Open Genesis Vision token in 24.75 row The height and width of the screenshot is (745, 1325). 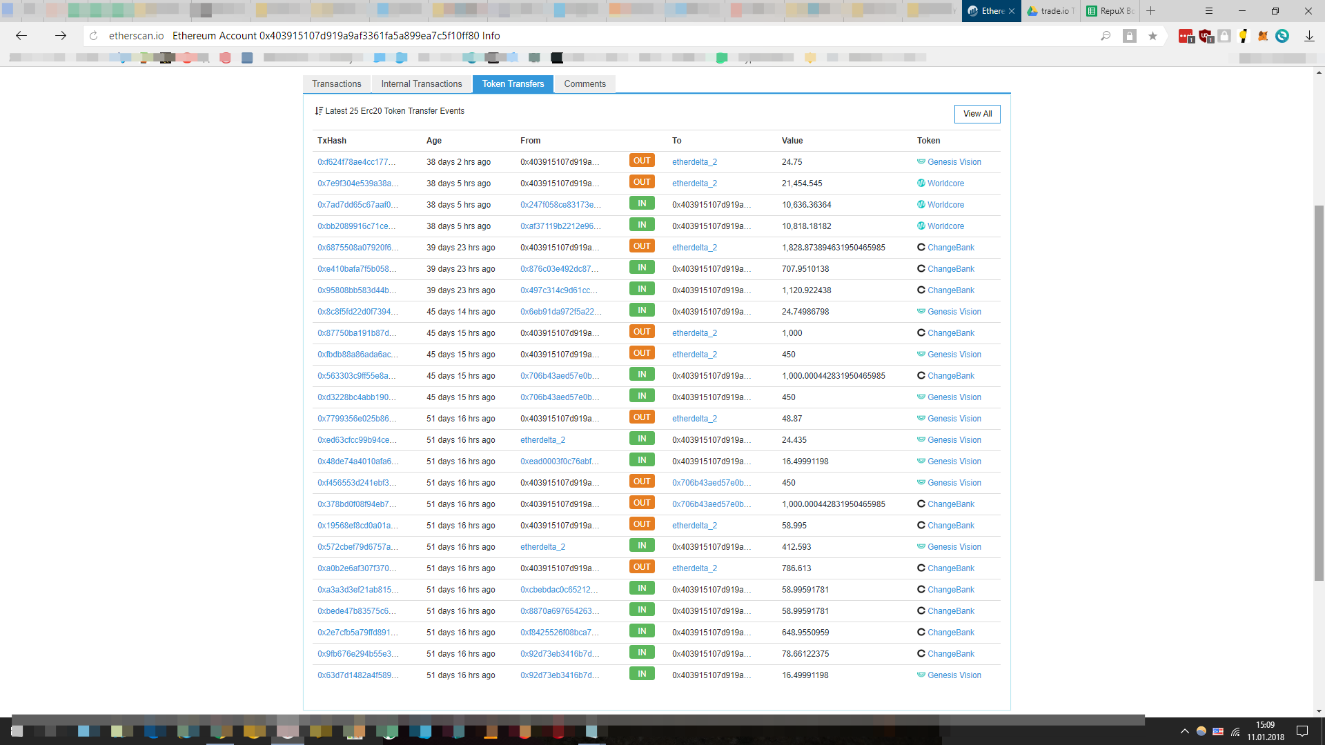pyautogui.click(x=954, y=162)
